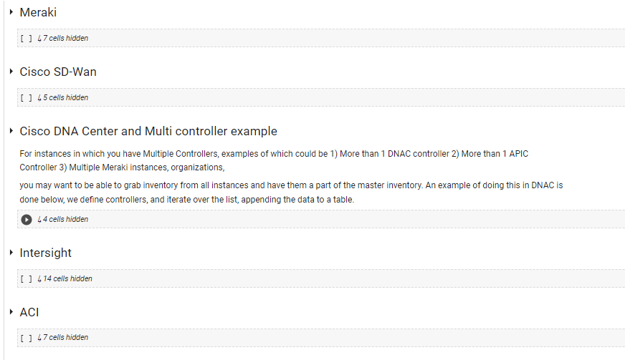Expand the Cisco SD-Wan section triangle

coord(11,72)
